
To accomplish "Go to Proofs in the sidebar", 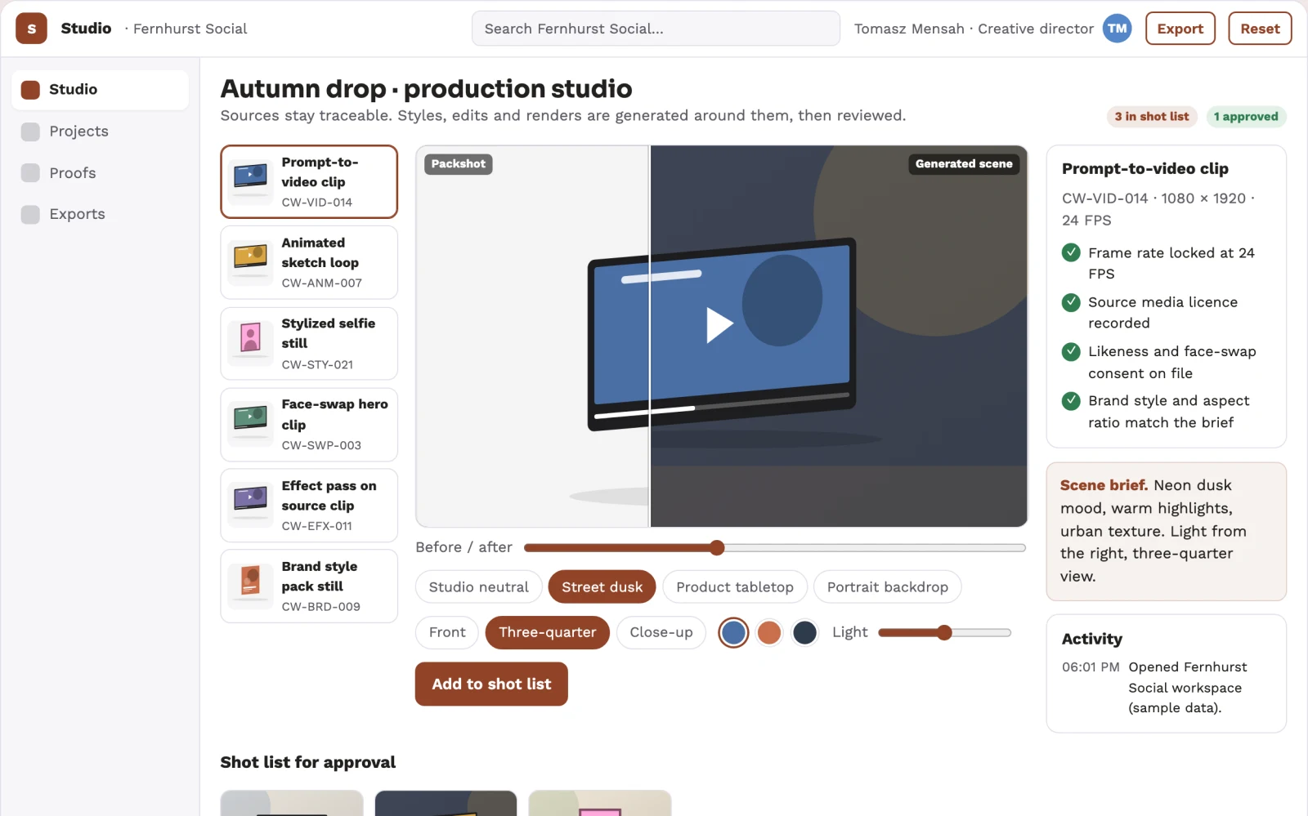I will [x=100, y=173].
